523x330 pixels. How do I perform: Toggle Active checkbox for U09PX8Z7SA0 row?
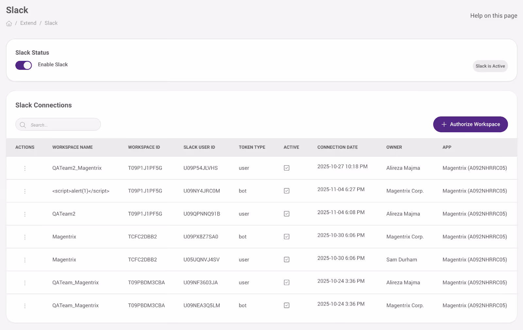[287, 237]
